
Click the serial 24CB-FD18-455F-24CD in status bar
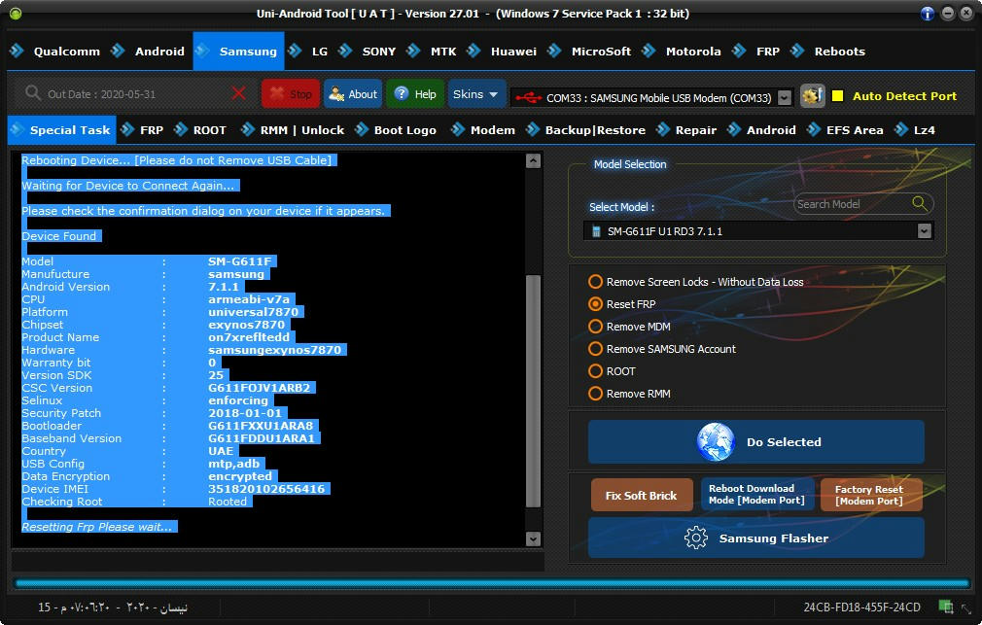pos(861,607)
